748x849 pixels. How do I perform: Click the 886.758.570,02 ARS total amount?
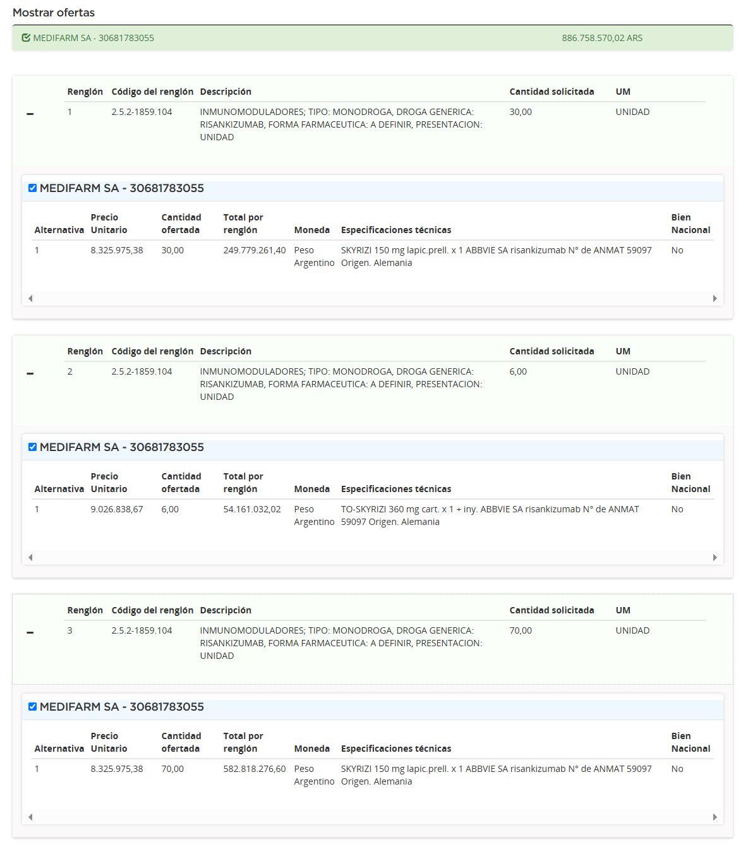point(602,38)
